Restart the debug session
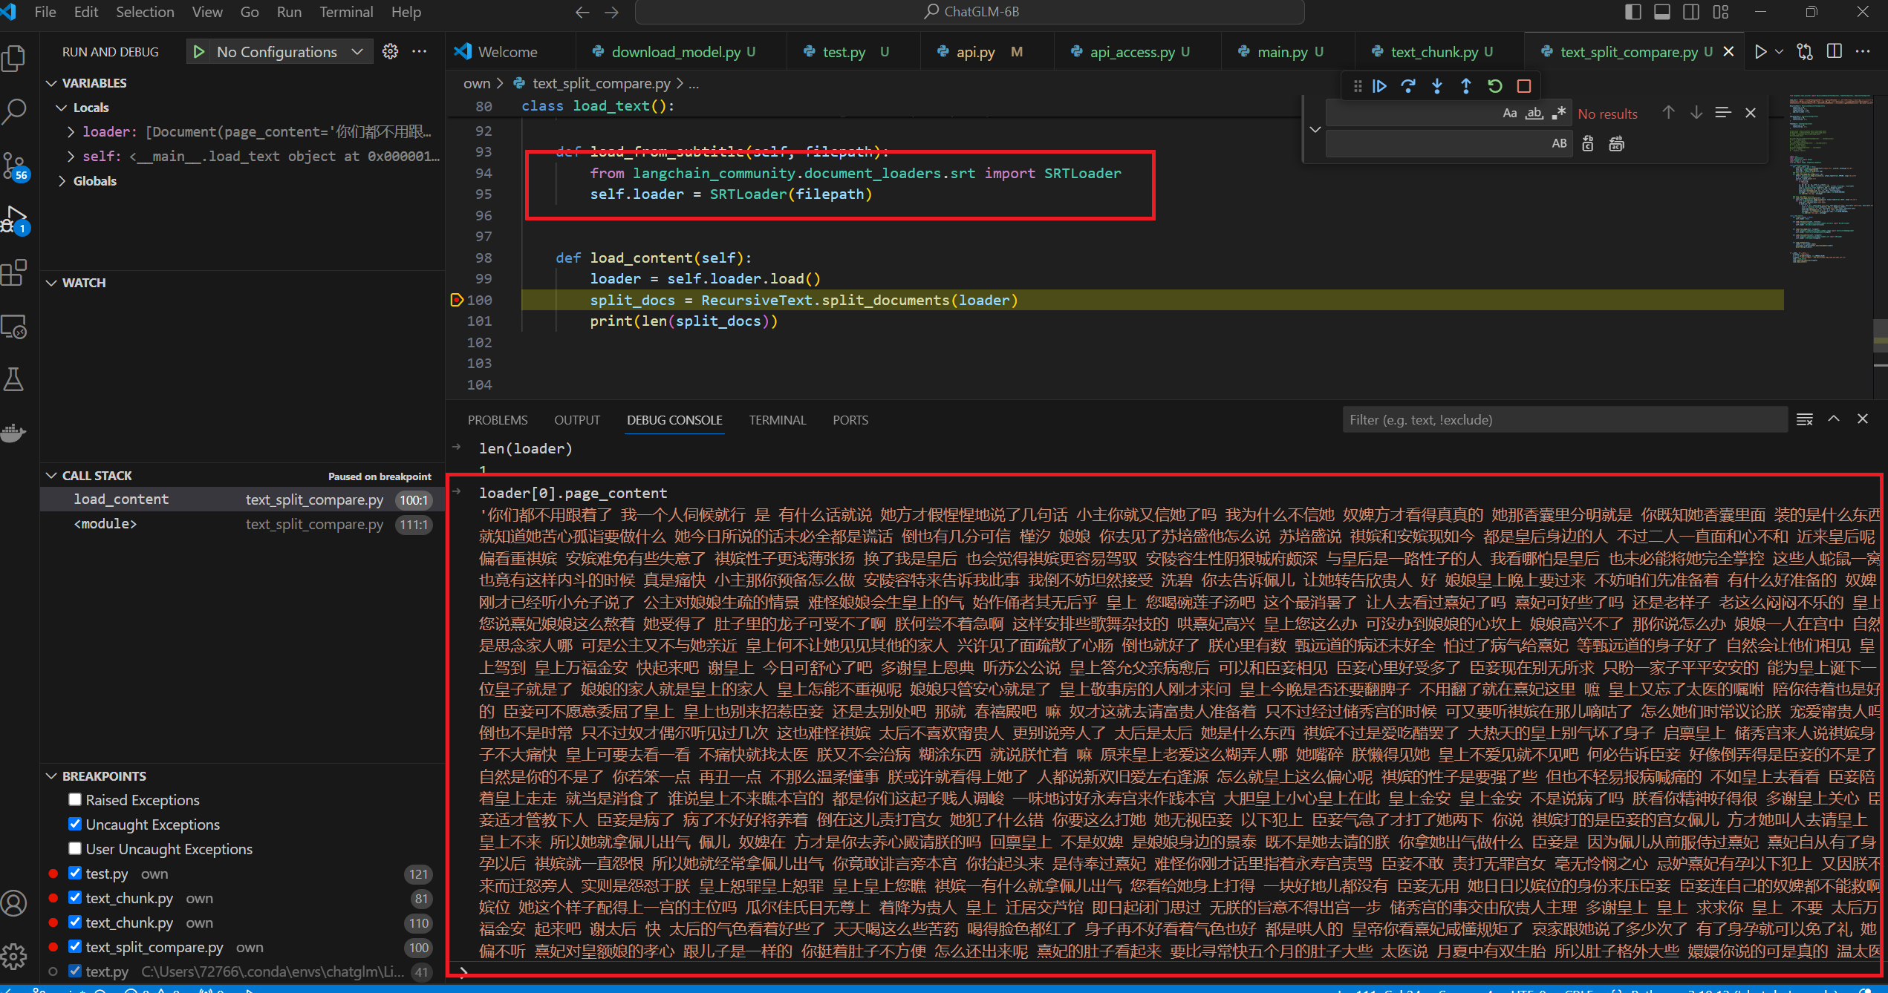Image resolution: width=1888 pixels, height=993 pixels. 1495,86
